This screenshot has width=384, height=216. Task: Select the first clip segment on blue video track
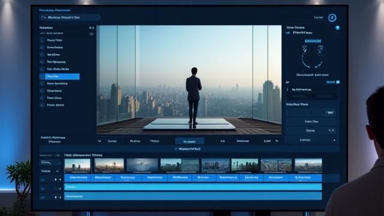(x=77, y=178)
